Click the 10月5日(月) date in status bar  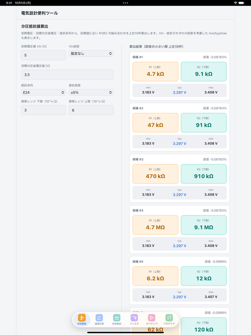(x=23, y=3)
